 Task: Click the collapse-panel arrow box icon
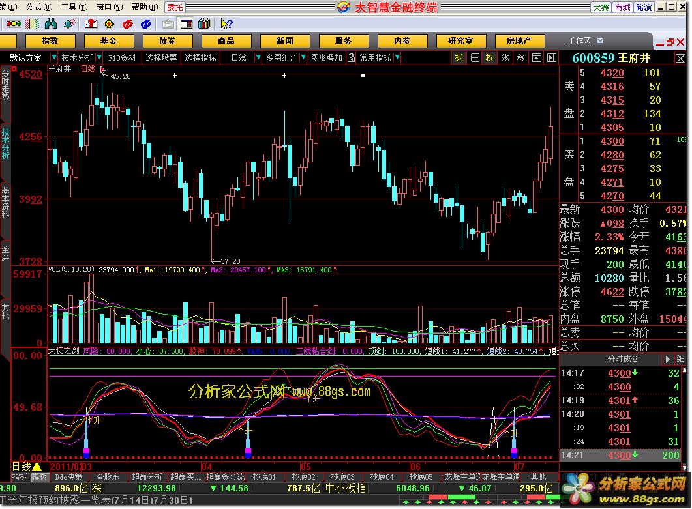click(x=536, y=58)
